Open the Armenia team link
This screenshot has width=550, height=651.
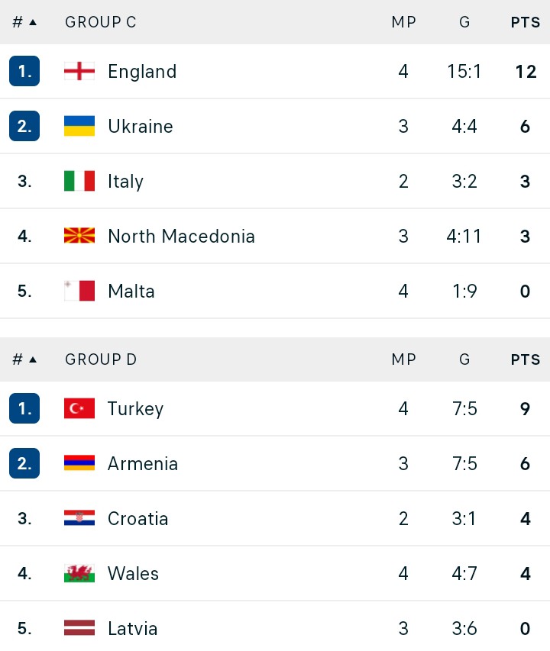click(x=143, y=464)
